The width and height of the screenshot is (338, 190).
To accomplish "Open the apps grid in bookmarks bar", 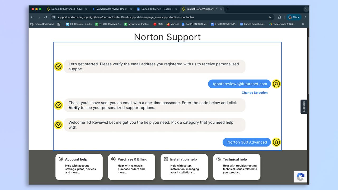I will [x=59, y=24].
